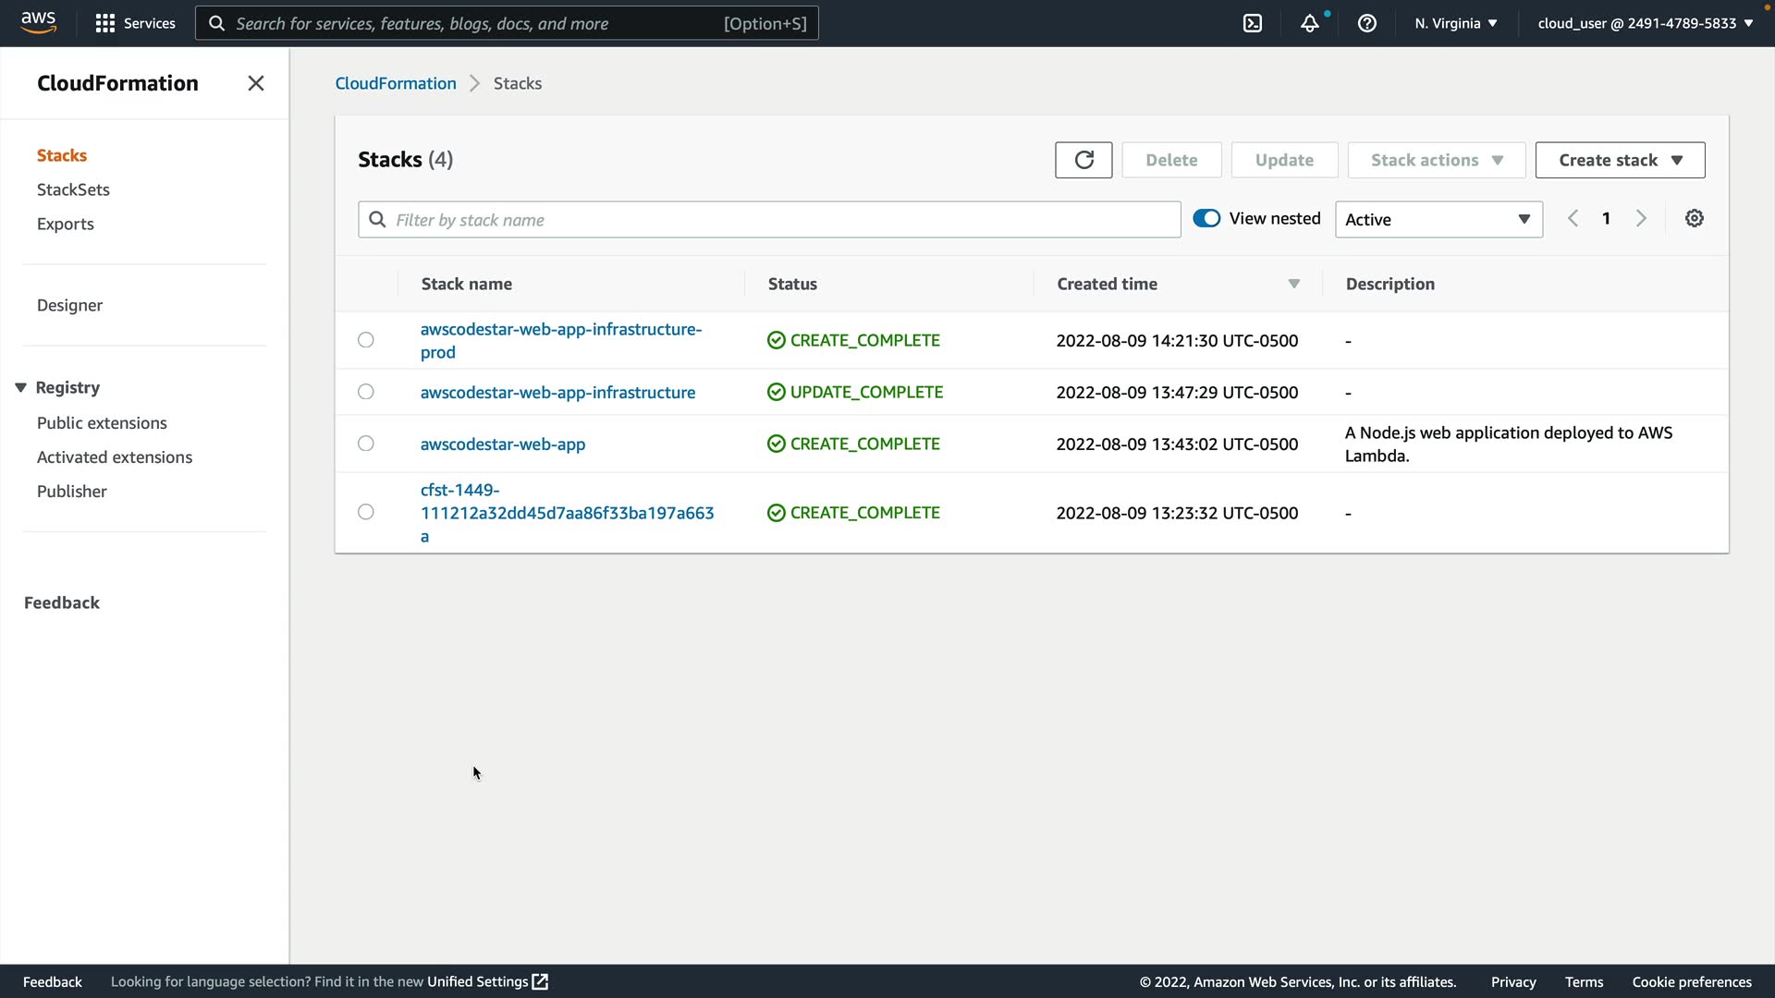
Task: Open the awscodestar-web-app-infrastructure stack link
Action: [557, 393]
